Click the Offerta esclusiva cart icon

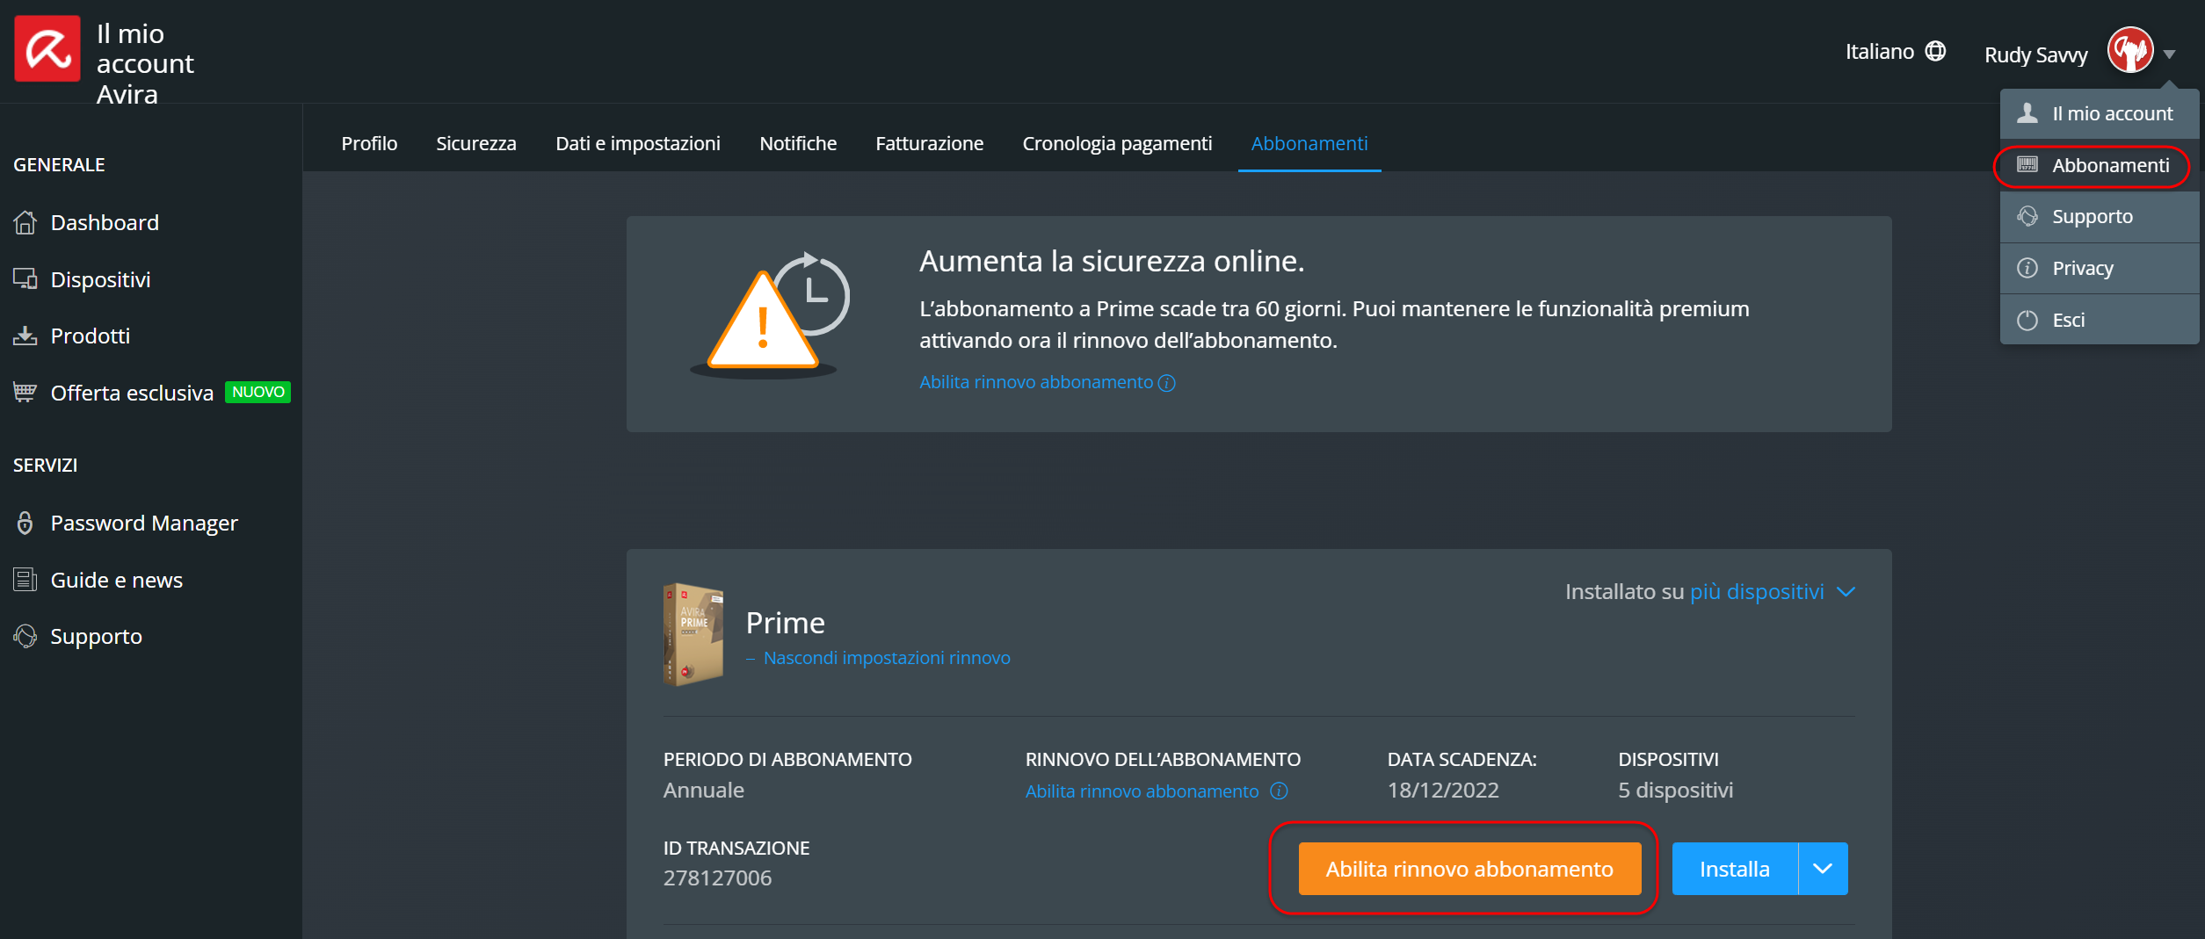point(25,392)
